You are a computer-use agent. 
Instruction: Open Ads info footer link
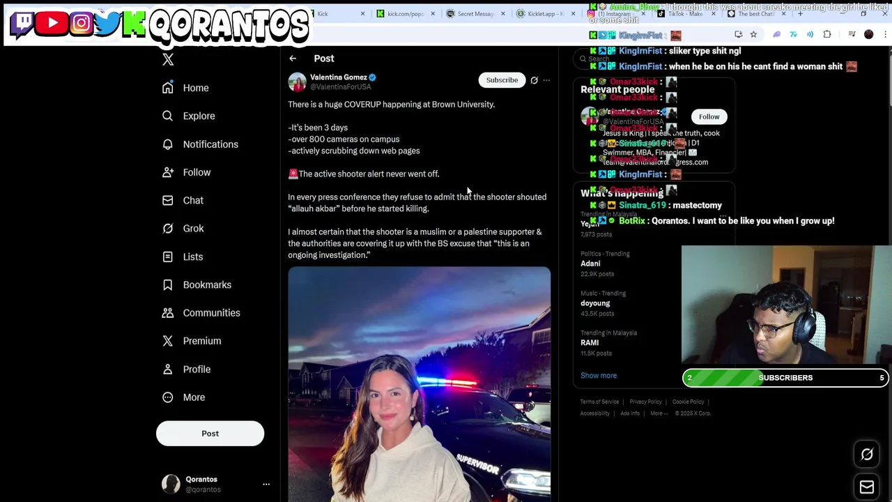click(x=629, y=413)
